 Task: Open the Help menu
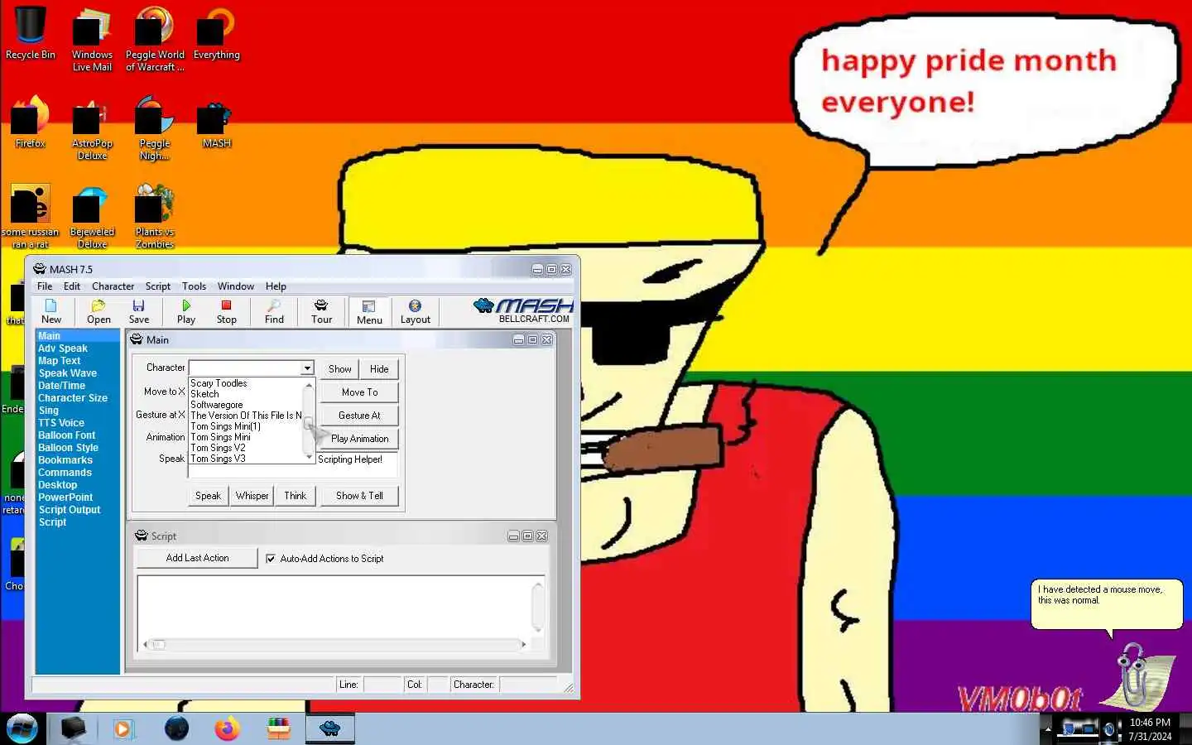(x=276, y=286)
